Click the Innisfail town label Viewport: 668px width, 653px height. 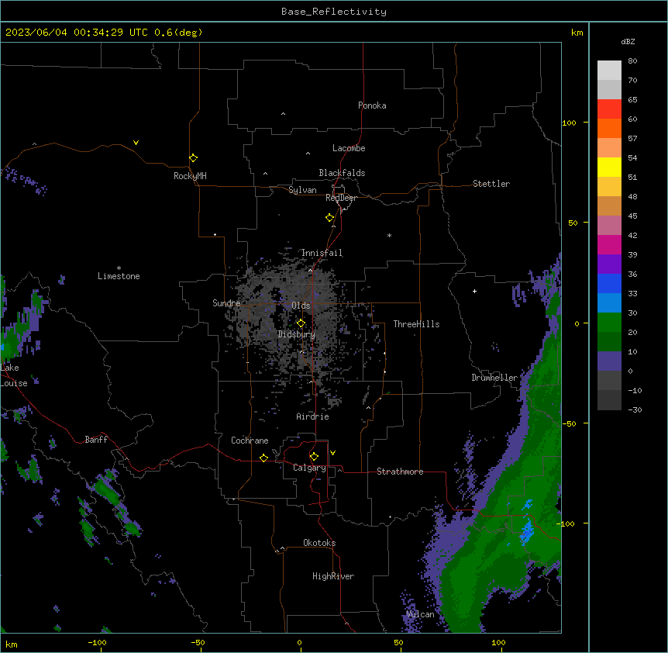(322, 253)
